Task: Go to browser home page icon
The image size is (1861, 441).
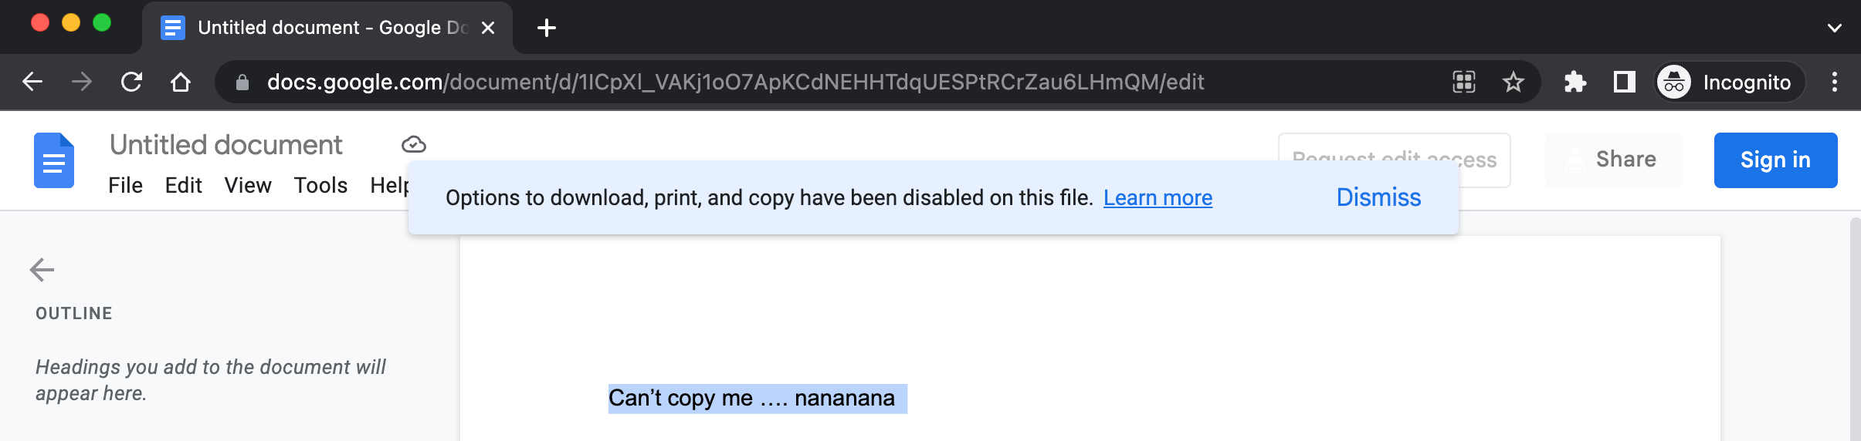Action: (x=181, y=82)
